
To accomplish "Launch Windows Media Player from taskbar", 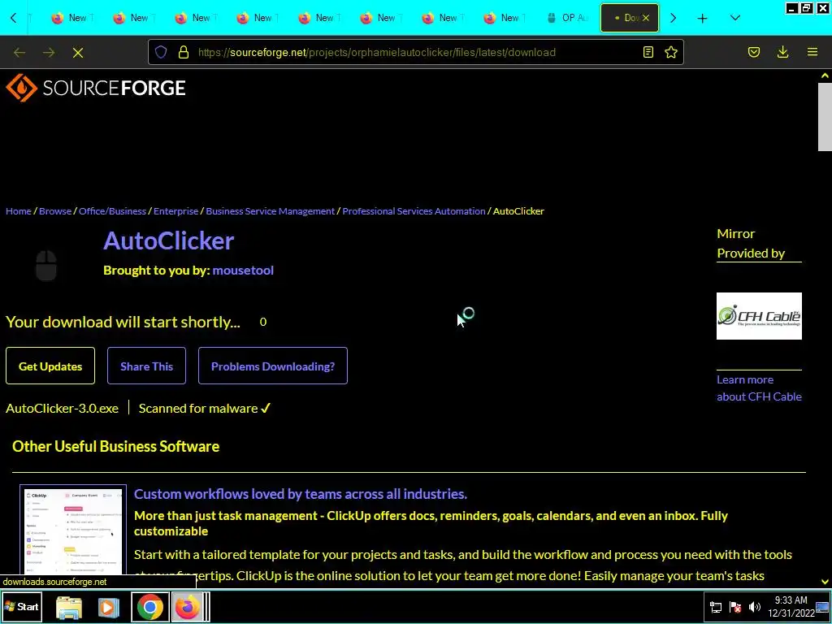I will 108,607.
